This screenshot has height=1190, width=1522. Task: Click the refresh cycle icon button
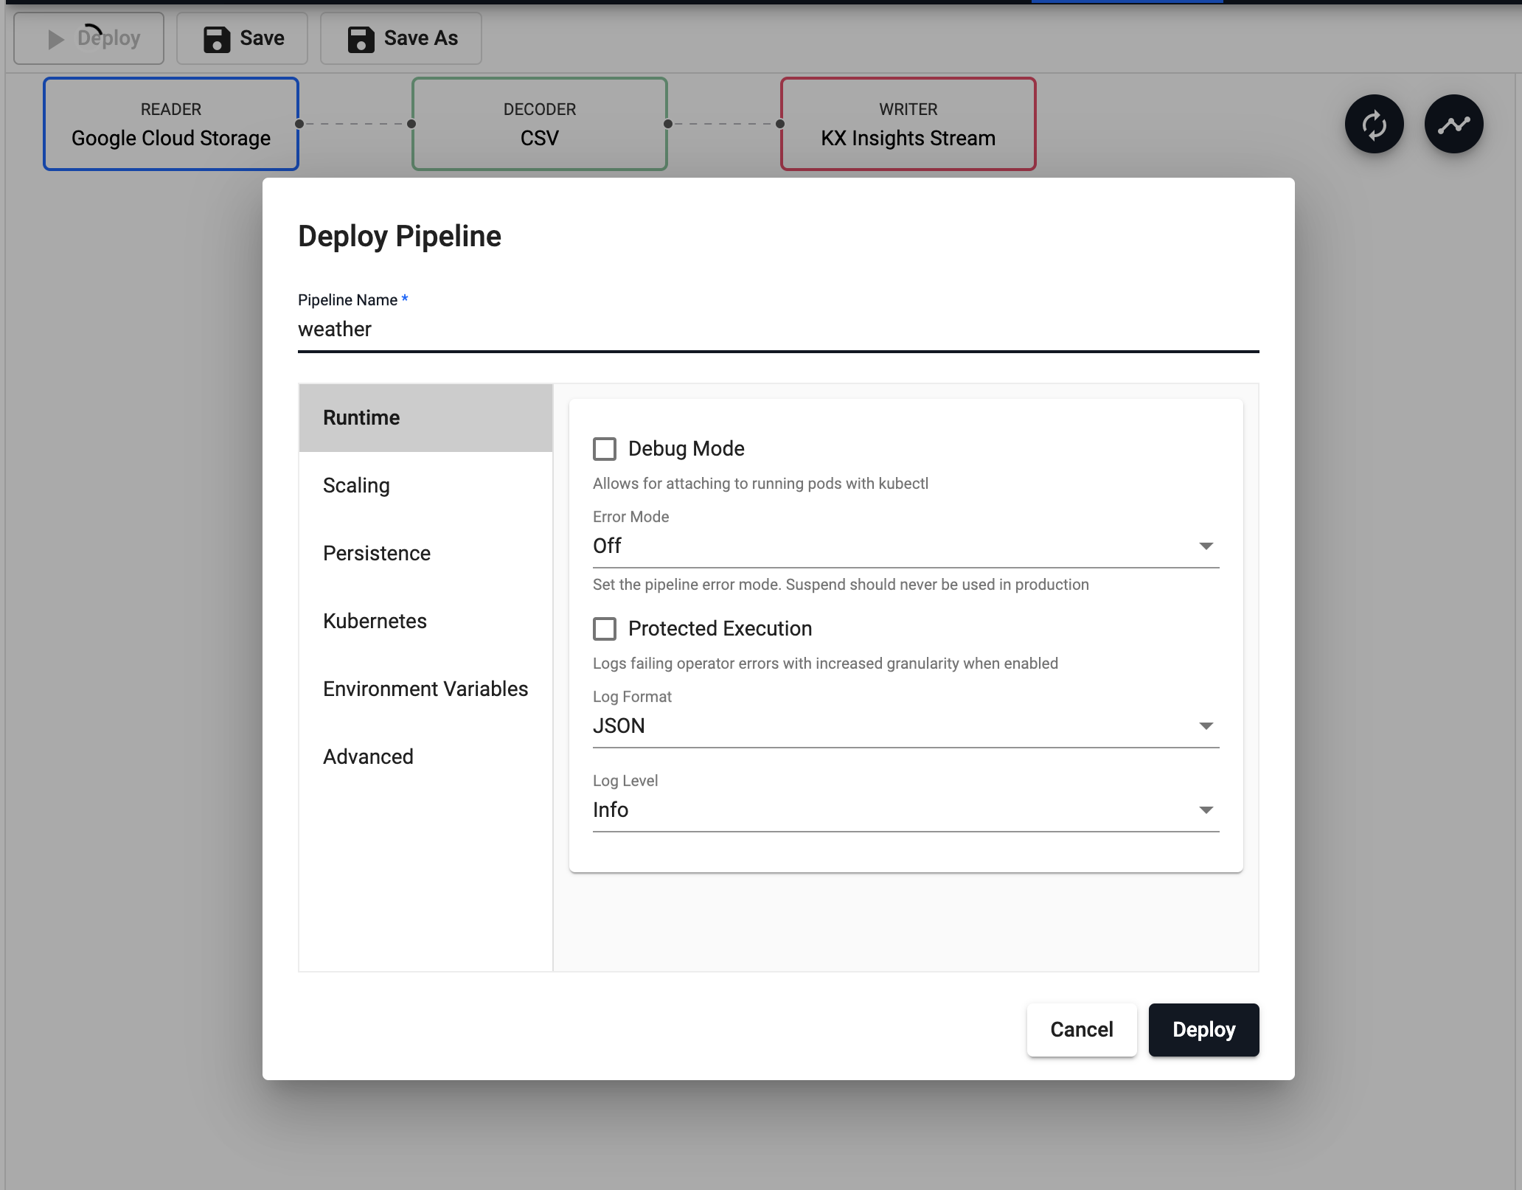(1374, 124)
